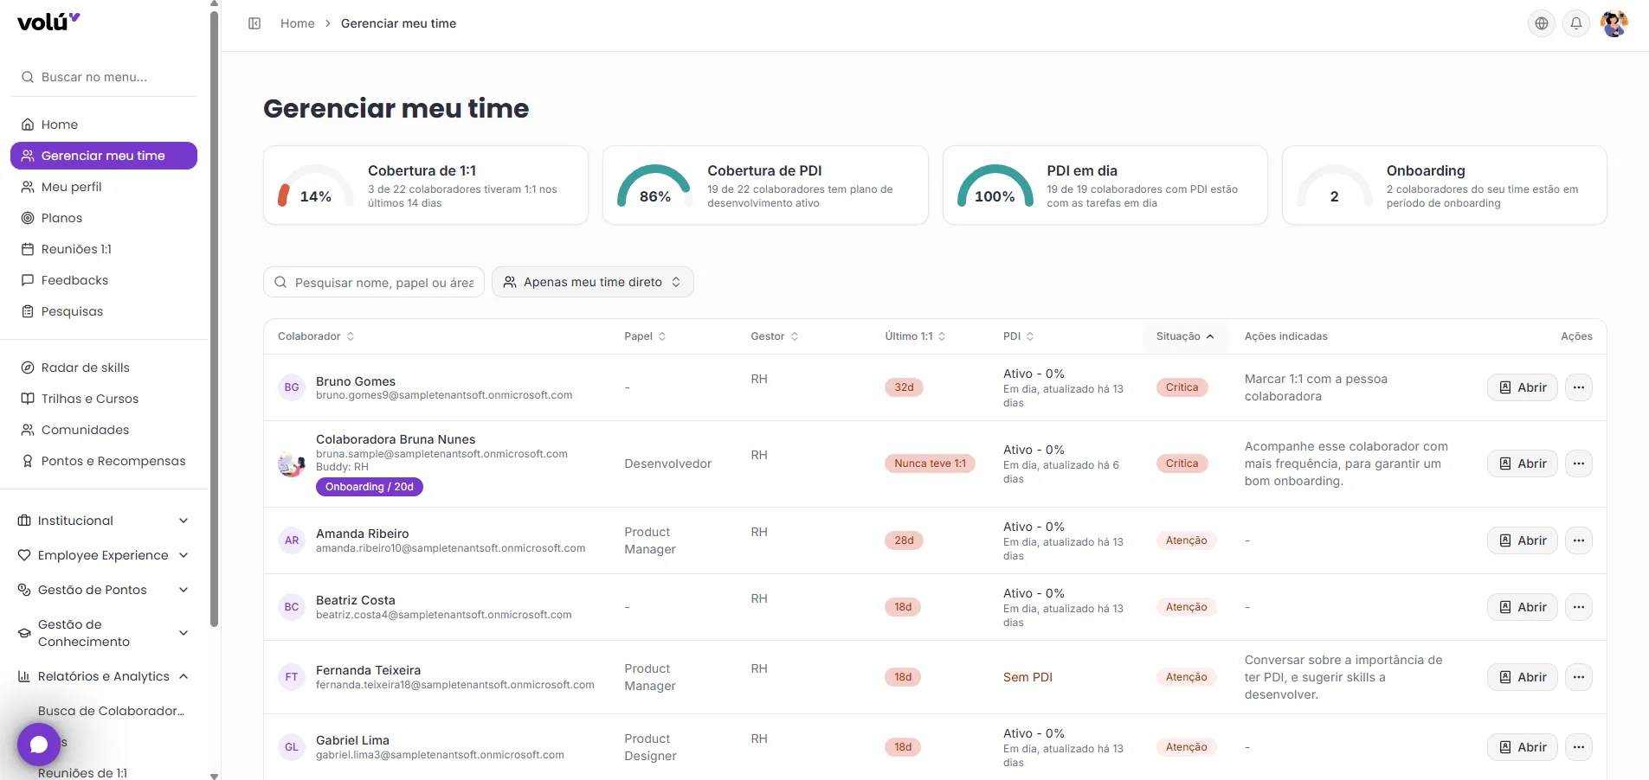Screen dimensions: 1649x780
Task: Sort table by Último 1:1 column
Action: coord(915,336)
